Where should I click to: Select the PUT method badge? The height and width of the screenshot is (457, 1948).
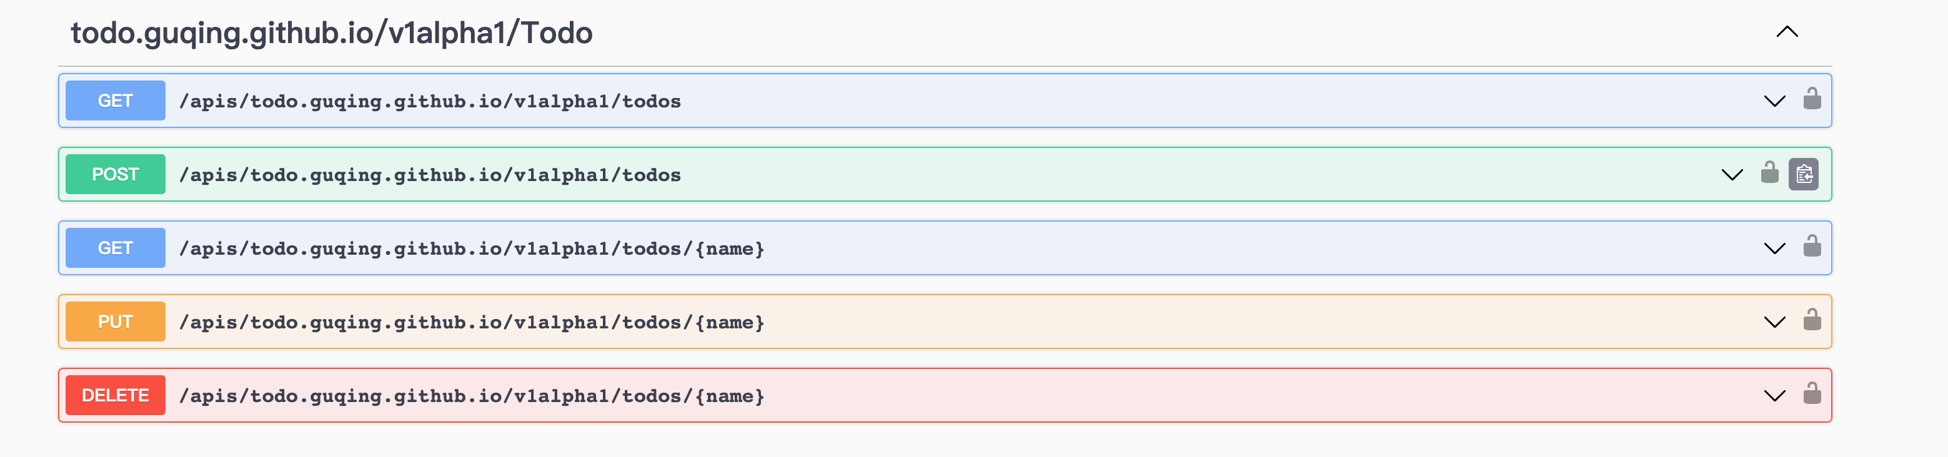pyautogui.click(x=115, y=321)
